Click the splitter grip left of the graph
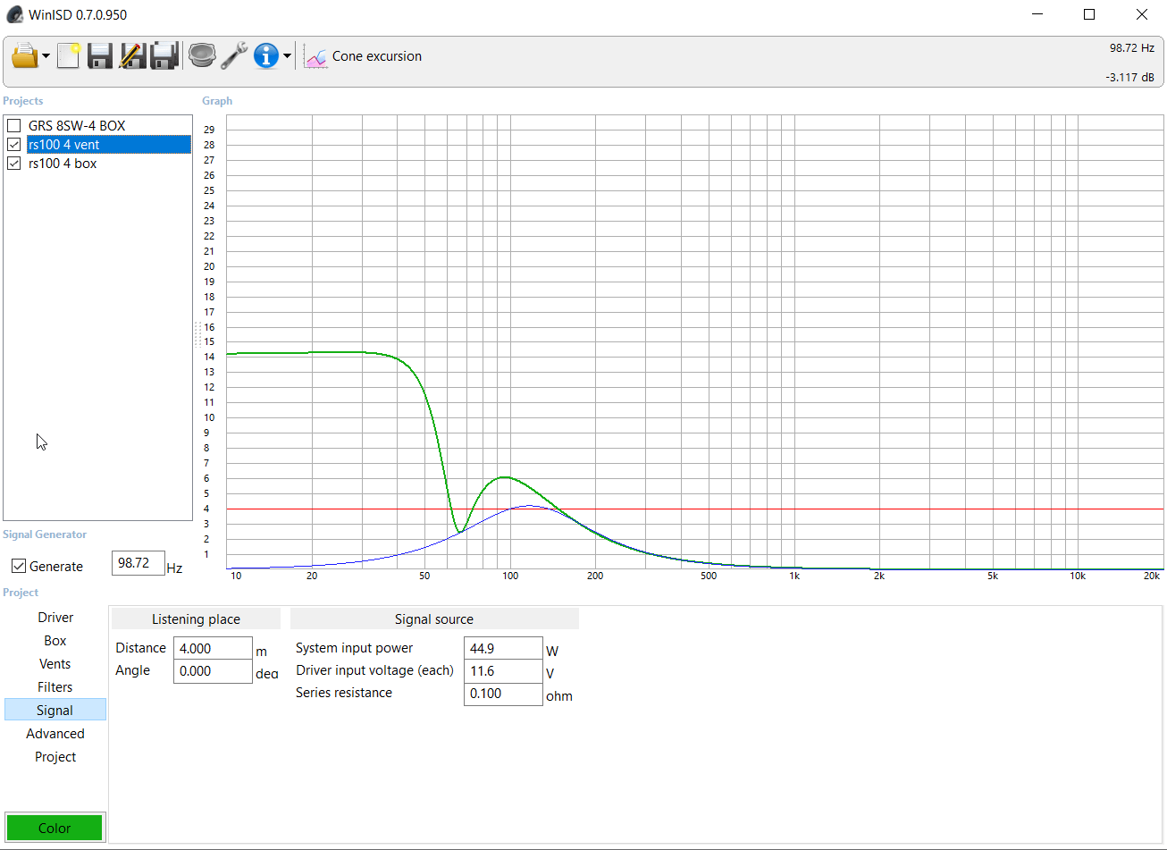 coord(197,334)
